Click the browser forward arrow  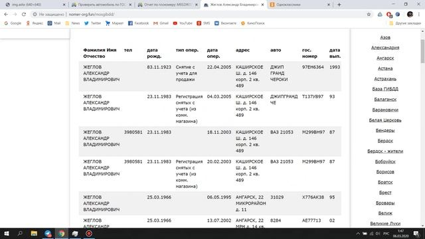[15, 15]
